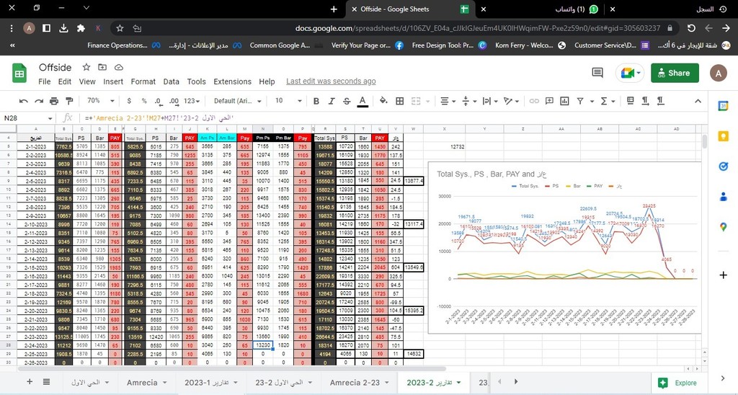Get add-ons with the plus icon
Viewport: 738px width, 395px height.
point(724,275)
